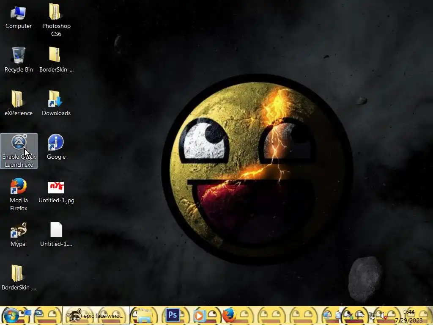The width and height of the screenshot is (433, 325).
Task: Open the Downloads shortcut folder
Action: click(56, 103)
